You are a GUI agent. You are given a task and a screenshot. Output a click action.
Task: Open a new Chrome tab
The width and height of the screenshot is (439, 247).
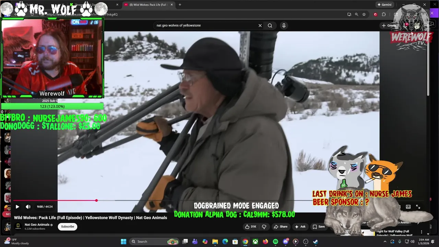pyautogui.click(x=180, y=5)
